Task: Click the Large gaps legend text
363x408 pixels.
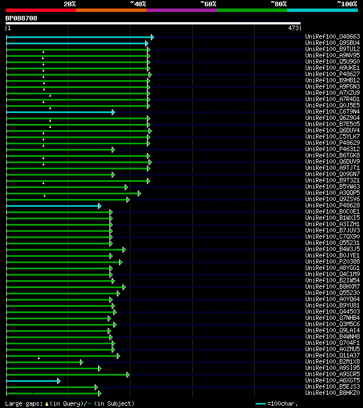Action: [x=24, y=403]
